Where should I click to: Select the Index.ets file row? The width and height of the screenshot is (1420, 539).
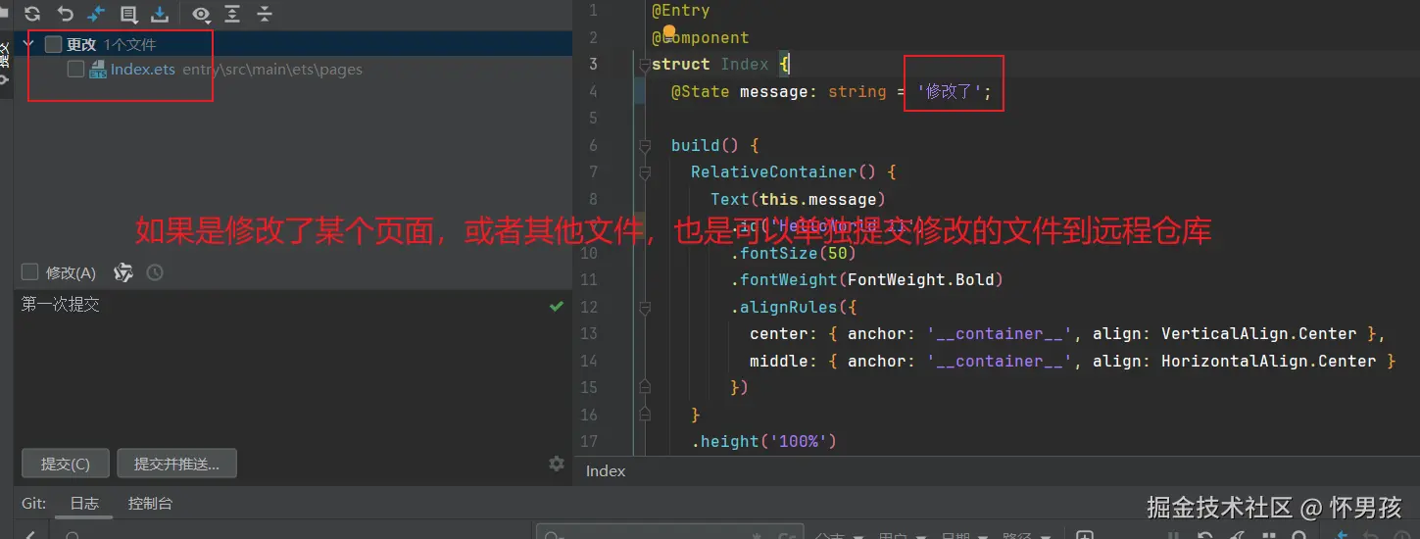pyautogui.click(x=293, y=70)
